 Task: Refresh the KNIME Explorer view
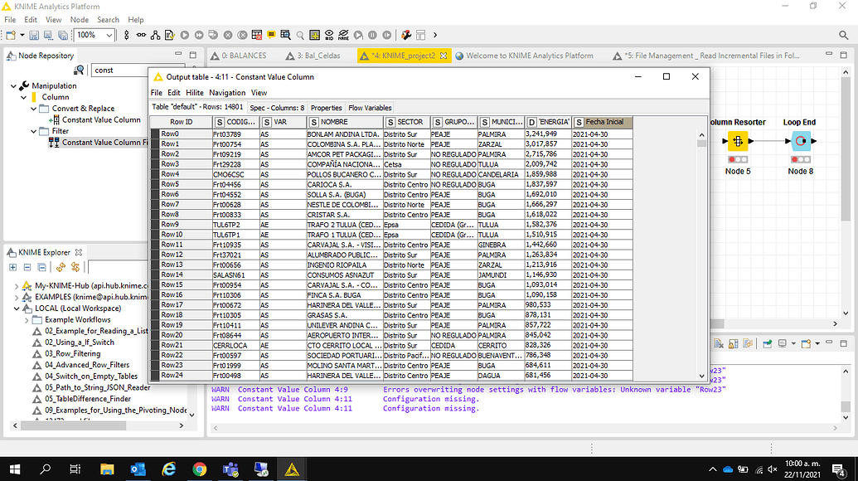(x=61, y=267)
